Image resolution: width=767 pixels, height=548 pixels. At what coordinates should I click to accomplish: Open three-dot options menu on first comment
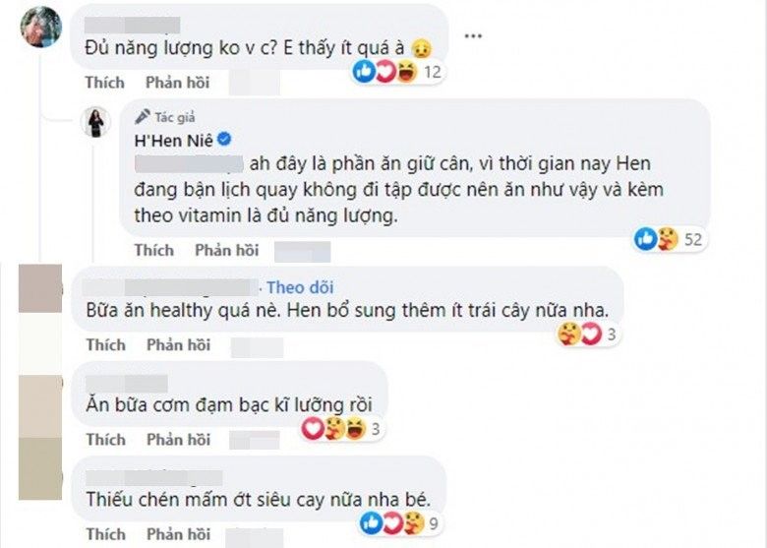[473, 35]
